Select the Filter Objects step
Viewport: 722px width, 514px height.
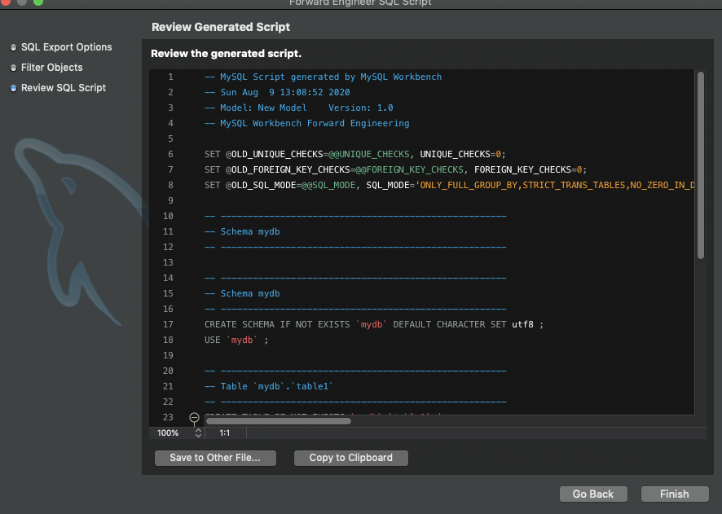[x=51, y=67]
